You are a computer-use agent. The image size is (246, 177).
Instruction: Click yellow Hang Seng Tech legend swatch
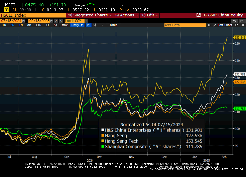(103, 141)
